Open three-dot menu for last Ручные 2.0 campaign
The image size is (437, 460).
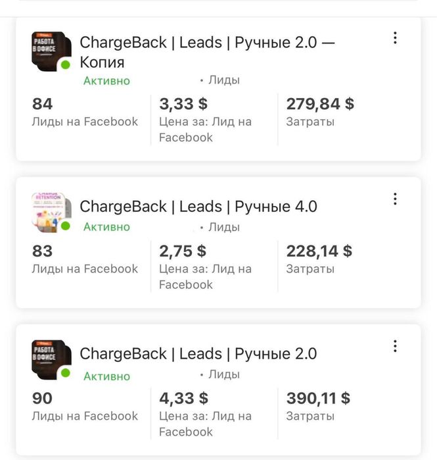[x=395, y=346]
